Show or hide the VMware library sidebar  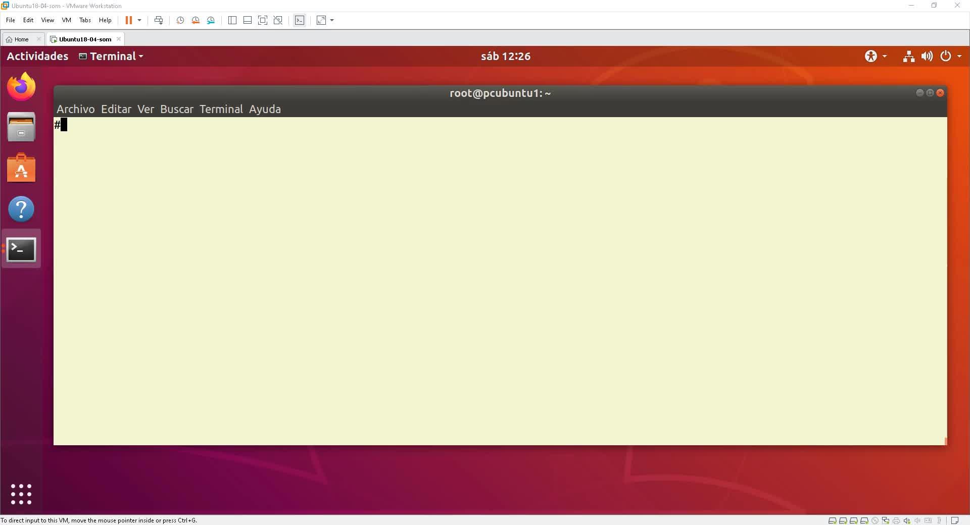pyautogui.click(x=232, y=20)
